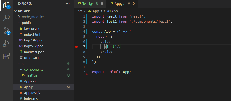
Task: Select the manifest.json braces icon file
Action: tap(21, 52)
